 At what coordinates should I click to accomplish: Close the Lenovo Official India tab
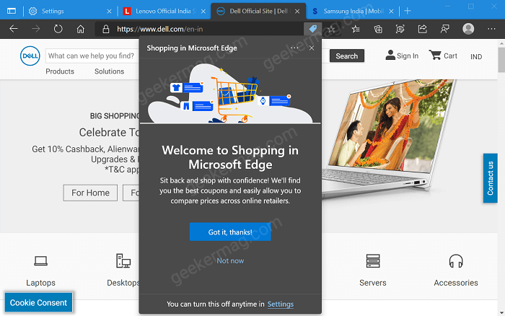pyautogui.click(x=203, y=12)
